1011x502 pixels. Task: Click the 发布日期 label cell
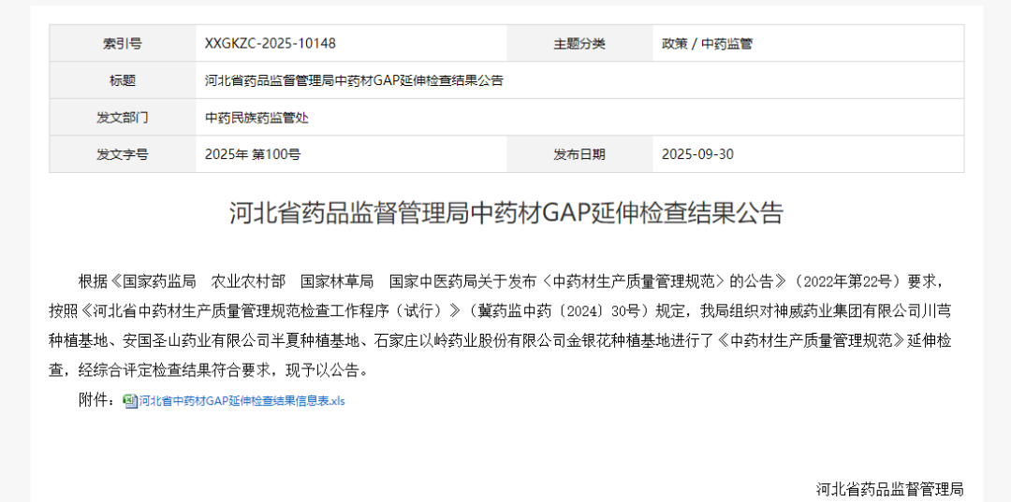pos(579,154)
